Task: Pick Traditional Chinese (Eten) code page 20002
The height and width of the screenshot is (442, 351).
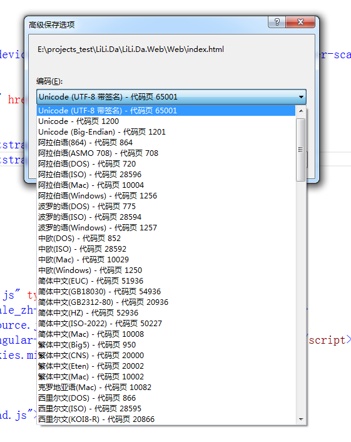Action: coord(166,366)
